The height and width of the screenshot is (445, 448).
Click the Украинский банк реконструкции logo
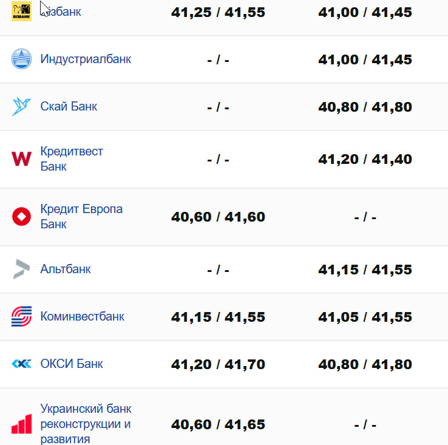click(21, 424)
